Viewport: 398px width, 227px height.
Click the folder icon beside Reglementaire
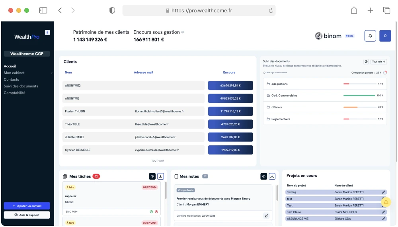(x=268, y=119)
